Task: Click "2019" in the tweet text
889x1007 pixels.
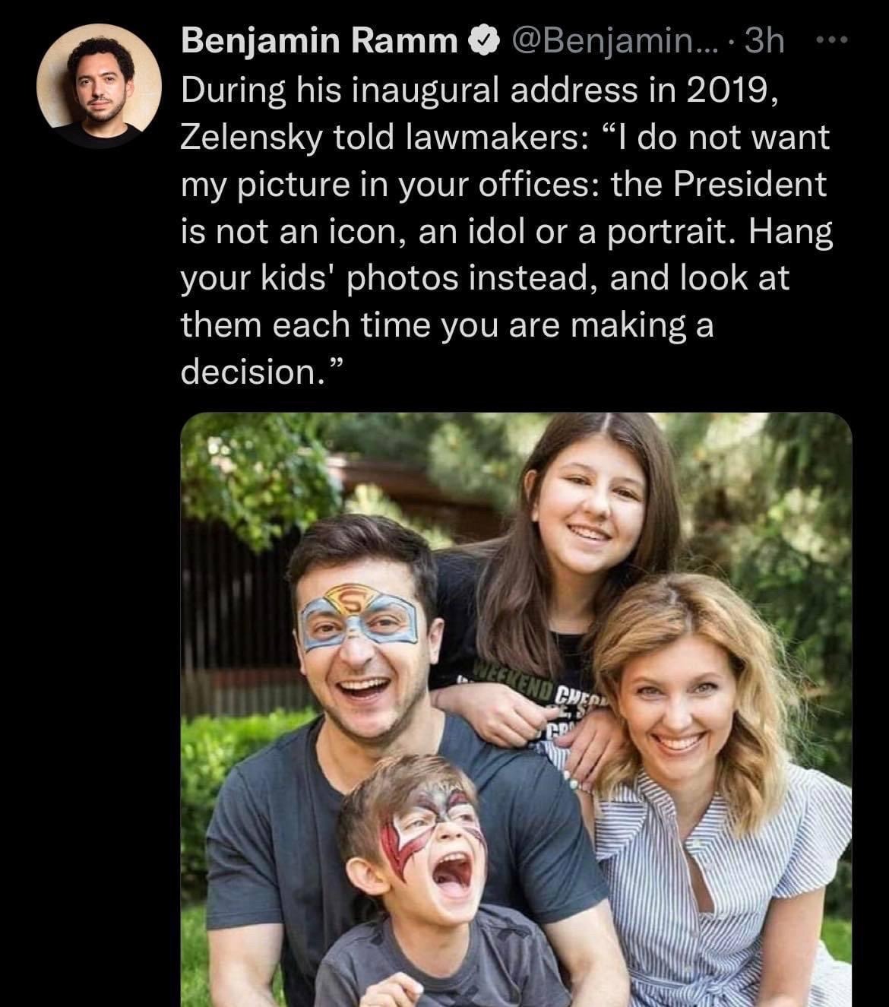Action: [728, 90]
